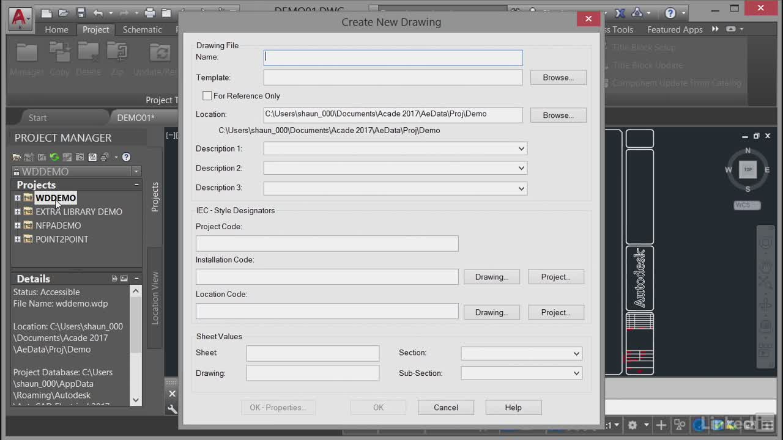Collapse the Projects section with minus button
The width and height of the screenshot is (783, 440).
pyautogui.click(x=136, y=185)
